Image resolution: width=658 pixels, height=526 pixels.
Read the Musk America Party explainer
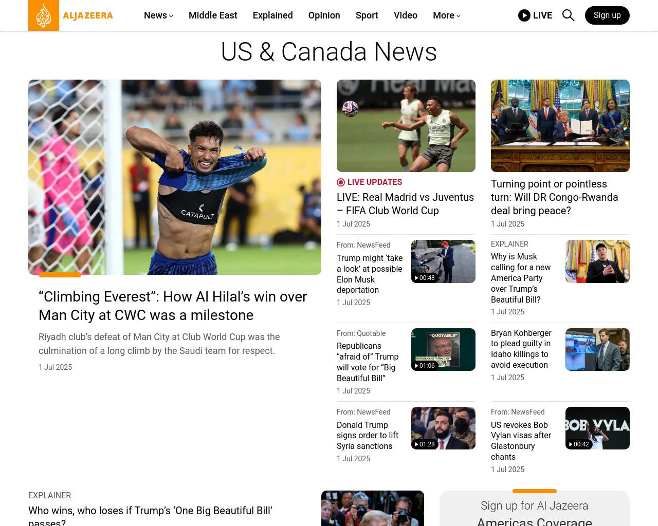click(521, 278)
